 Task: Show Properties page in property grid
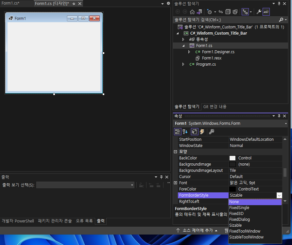195,132
